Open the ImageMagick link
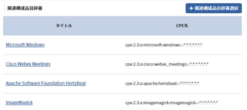The image size is (247, 110). [x=19, y=103]
